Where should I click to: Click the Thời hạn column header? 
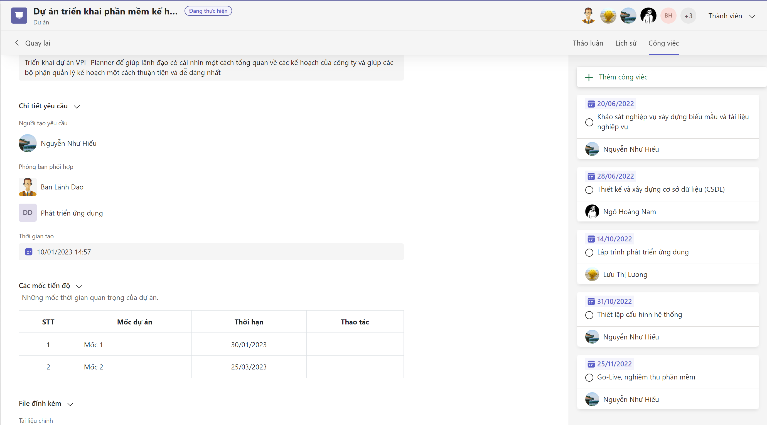point(249,322)
